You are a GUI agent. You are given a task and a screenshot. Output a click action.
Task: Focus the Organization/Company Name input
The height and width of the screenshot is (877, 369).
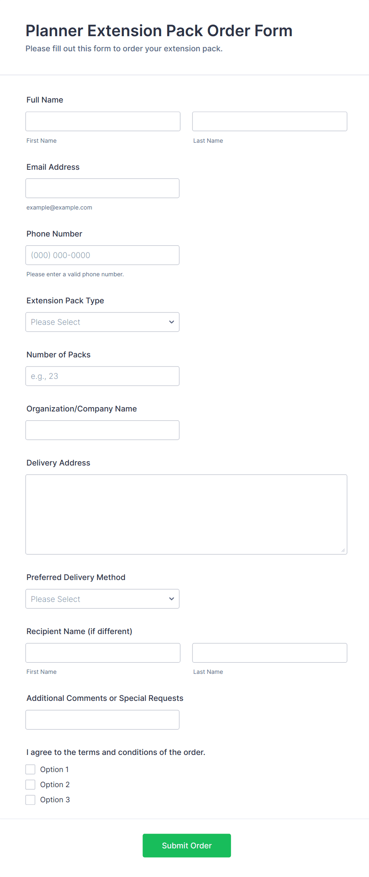102,430
